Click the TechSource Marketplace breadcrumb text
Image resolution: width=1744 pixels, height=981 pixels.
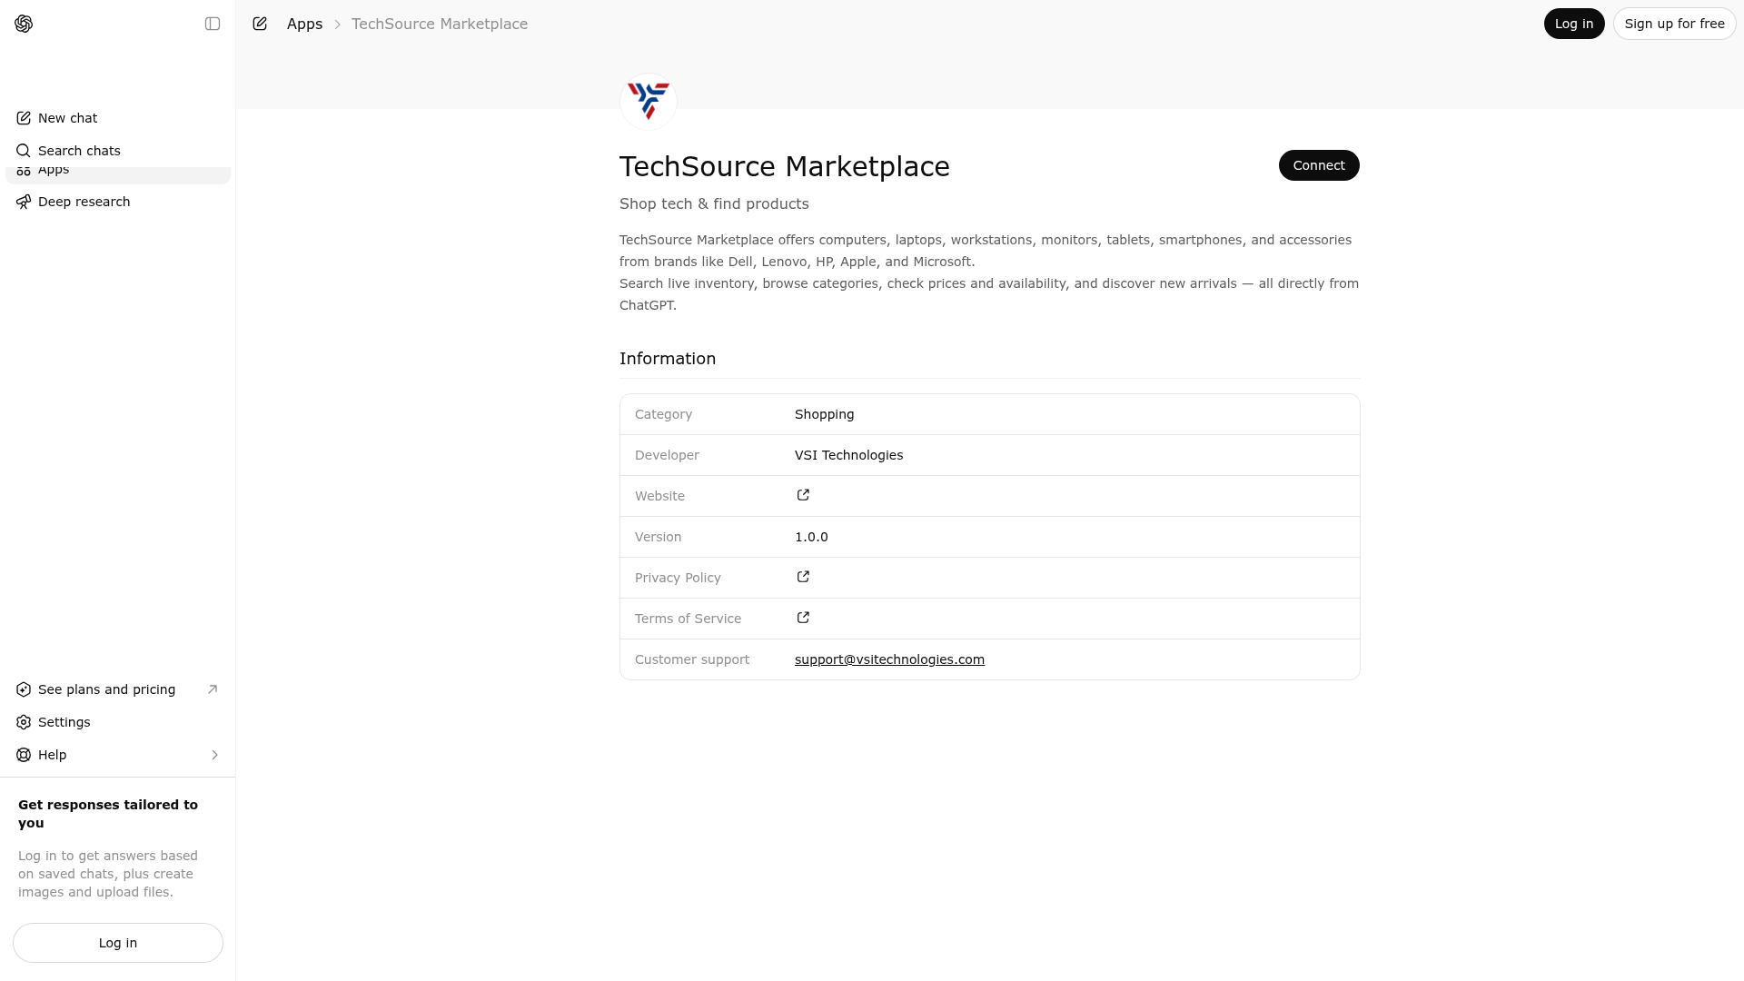440,24
